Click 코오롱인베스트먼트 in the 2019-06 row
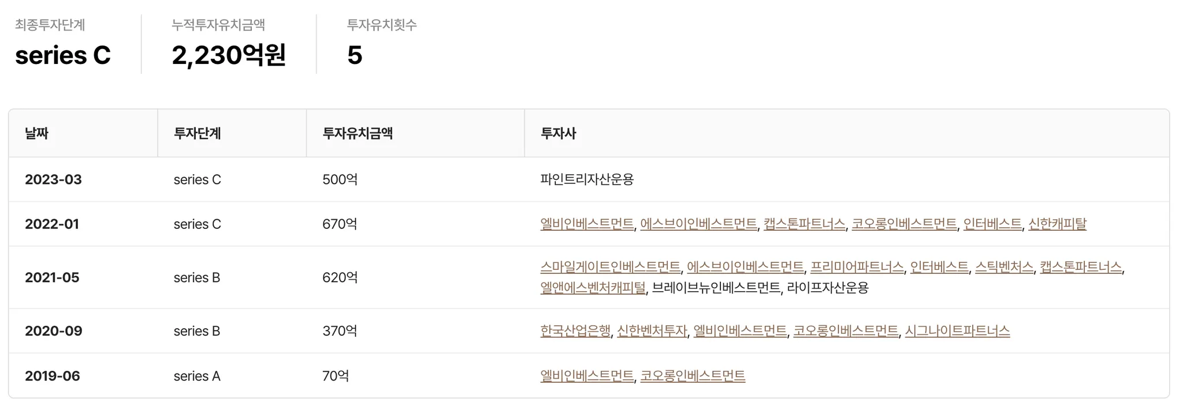 [x=693, y=376]
